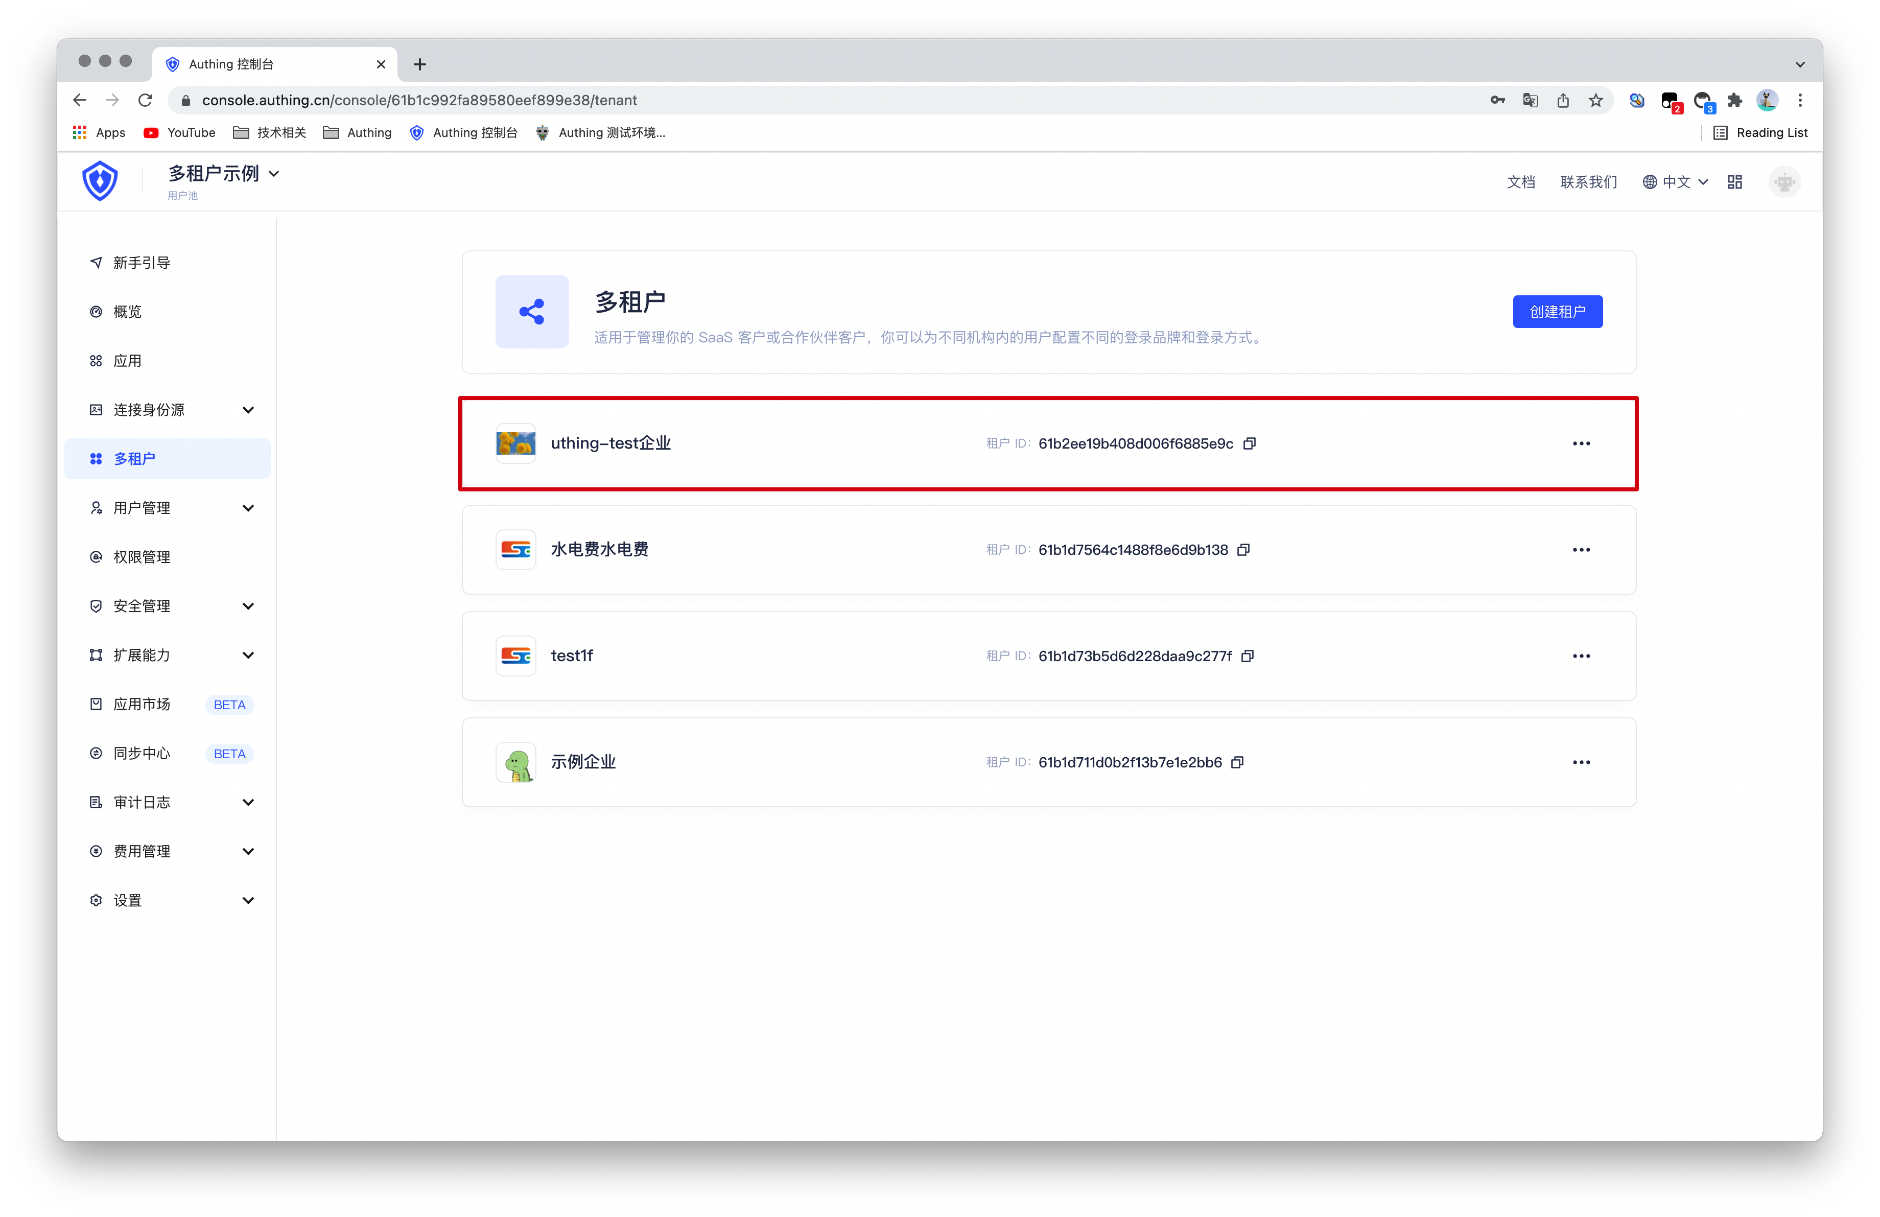Open the 技术相关 bookmarks folder
The width and height of the screenshot is (1880, 1217).
[x=269, y=133]
